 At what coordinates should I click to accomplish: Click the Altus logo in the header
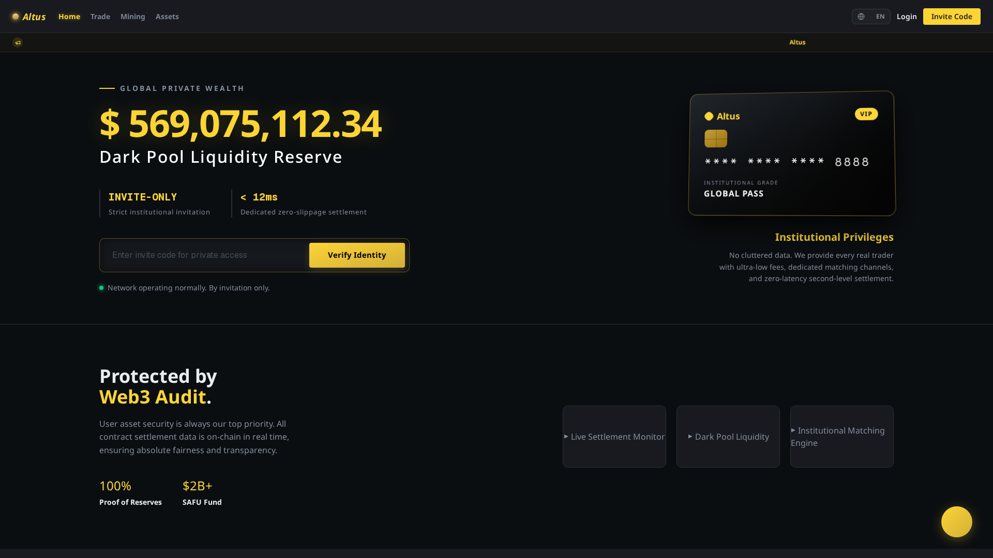pos(29,17)
